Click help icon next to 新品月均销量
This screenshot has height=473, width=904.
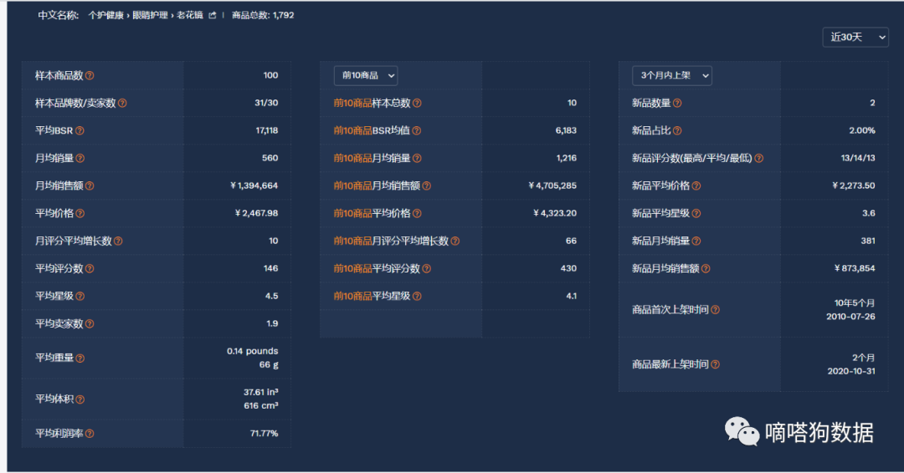pyautogui.click(x=696, y=242)
